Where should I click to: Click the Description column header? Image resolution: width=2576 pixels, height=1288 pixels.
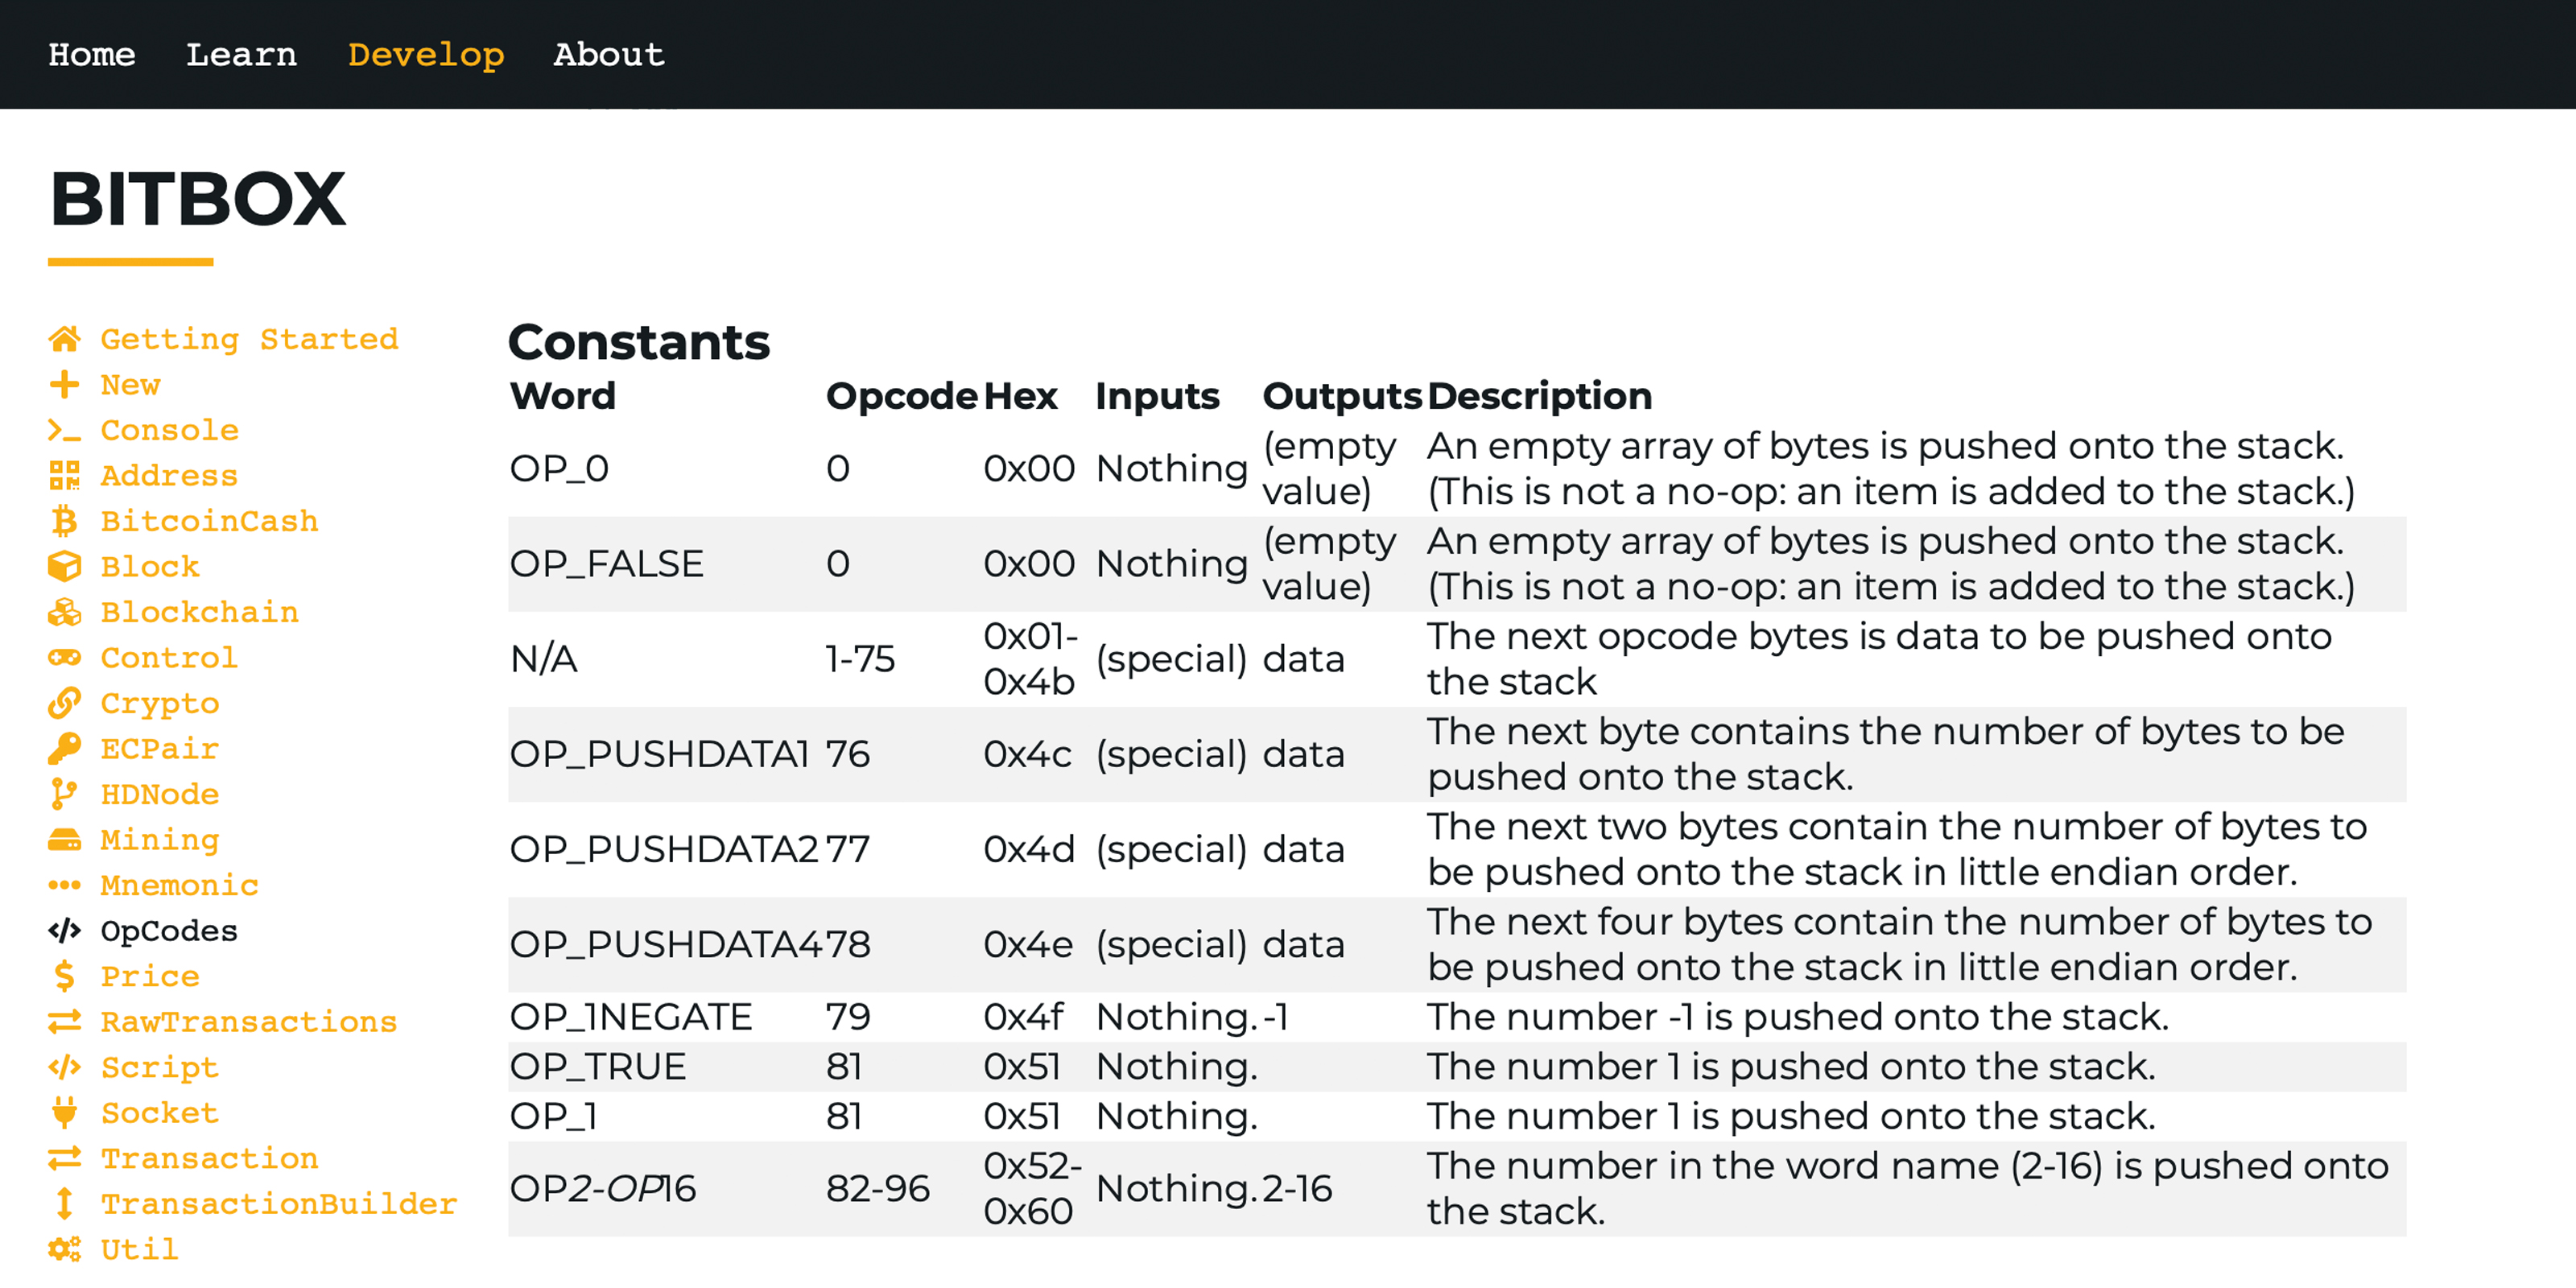click(x=1539, y=397)
